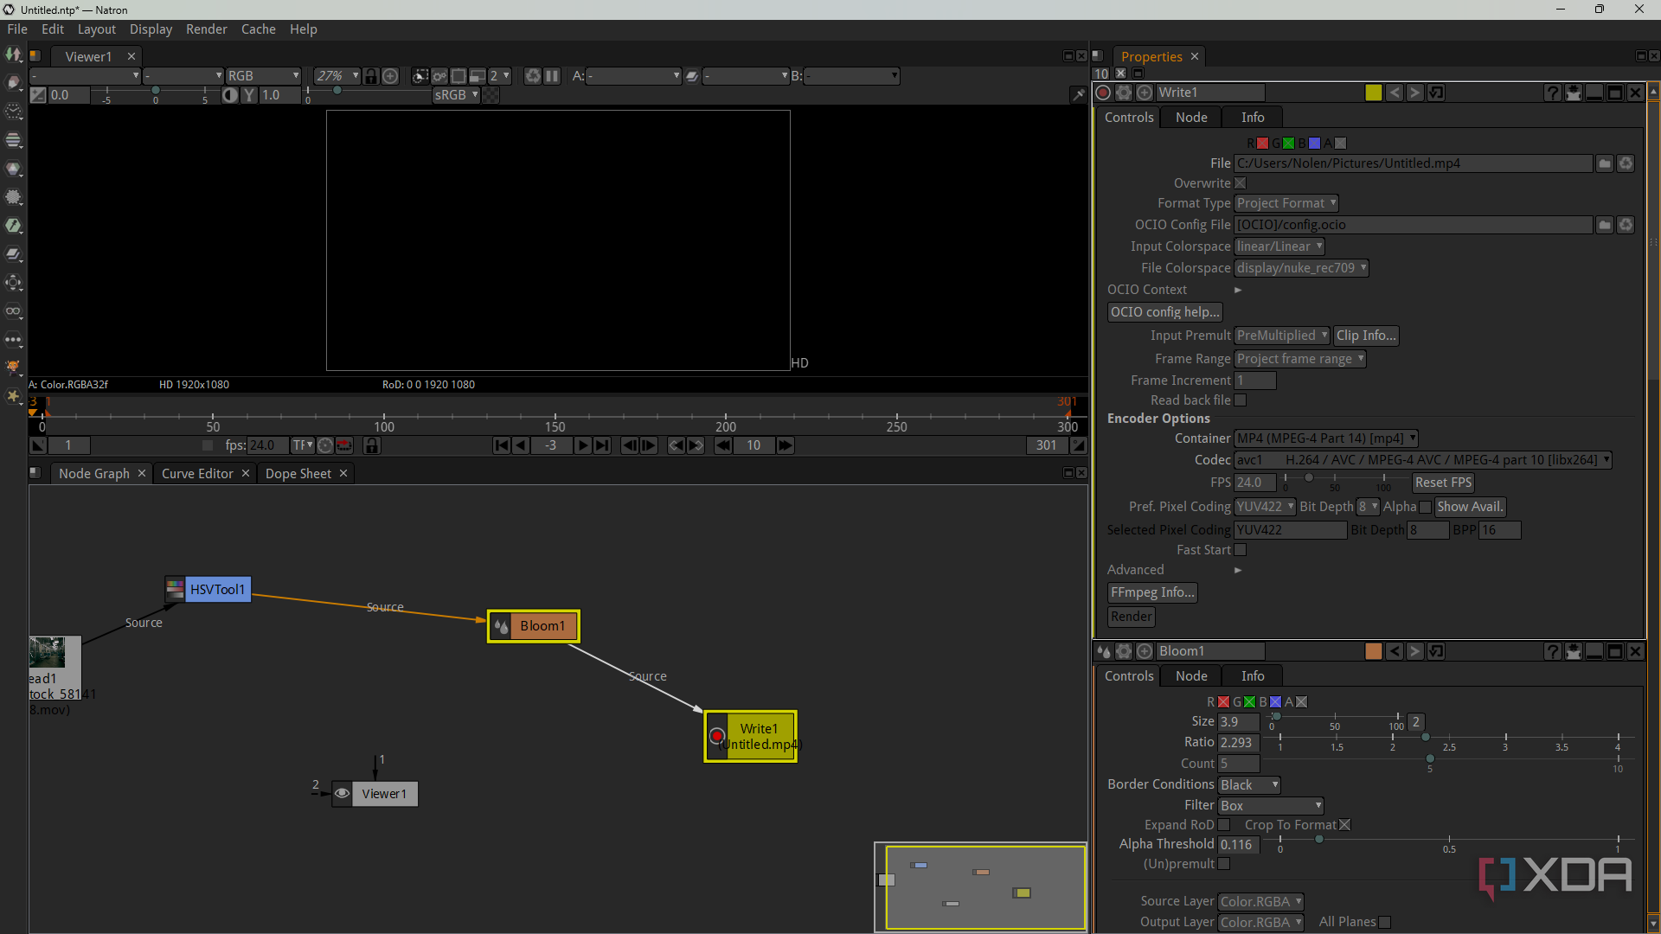Click the Bloom1 settings gear icon
The height and width of the screenshot is (934, 1661).
click(1124, 651)
